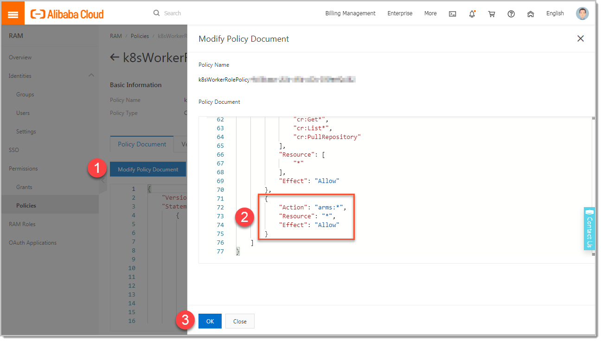This screenshot has height=341, width=601.
Task: Click the Policies breadcrumb link
Action: (140, 36)
